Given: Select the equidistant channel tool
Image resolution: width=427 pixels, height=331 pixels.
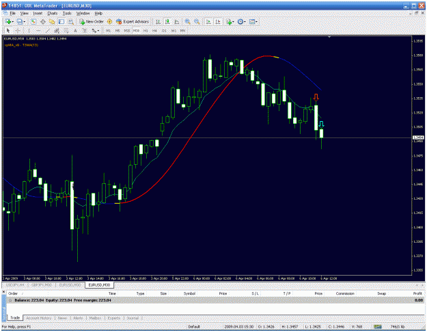Looking at the screenshot, I should (57, 31).
